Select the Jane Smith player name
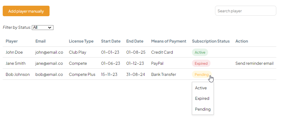The image size is (285, 125). click(15, 63)
